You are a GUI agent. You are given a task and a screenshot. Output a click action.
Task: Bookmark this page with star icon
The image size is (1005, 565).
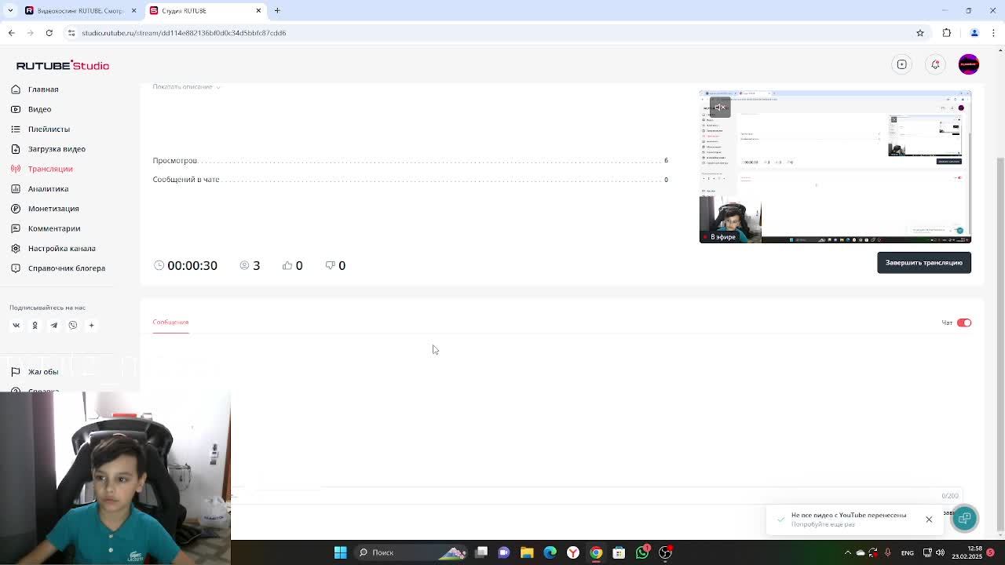coord(920,33)
